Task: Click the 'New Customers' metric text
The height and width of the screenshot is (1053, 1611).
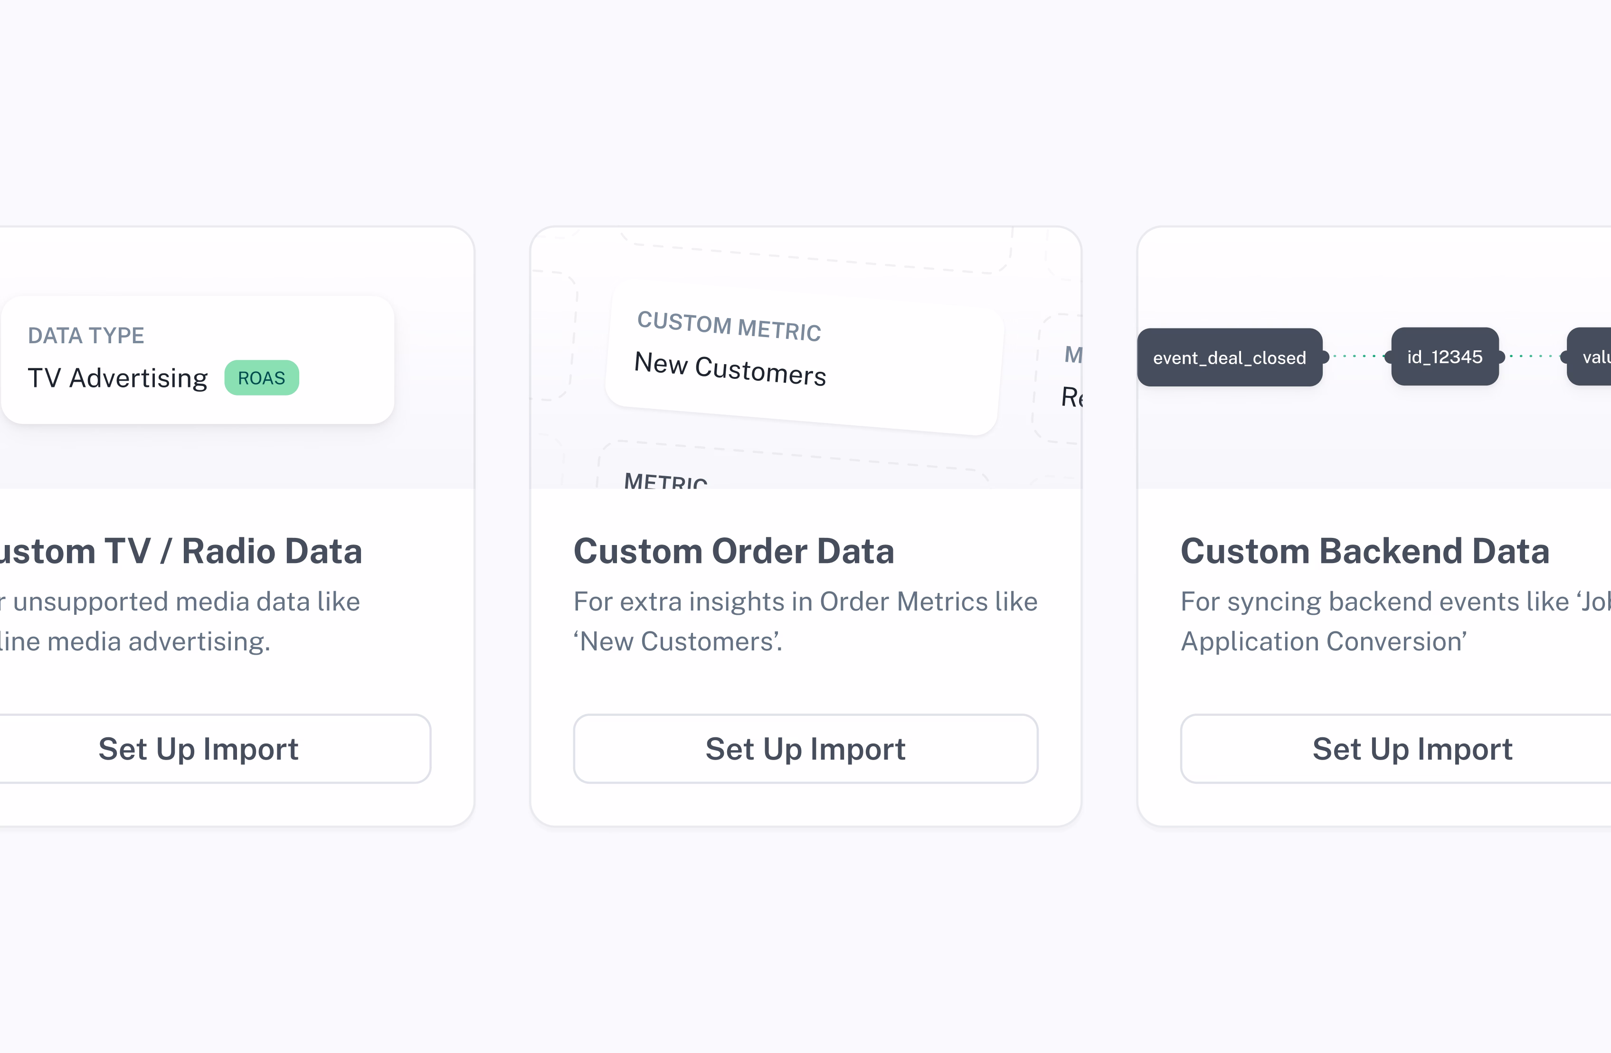Action: (730, 369)
